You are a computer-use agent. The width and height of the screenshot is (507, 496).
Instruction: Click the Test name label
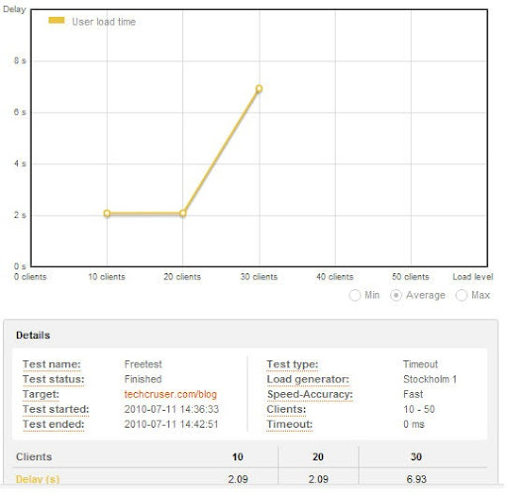pyautogui.click(x=51, y=364)
